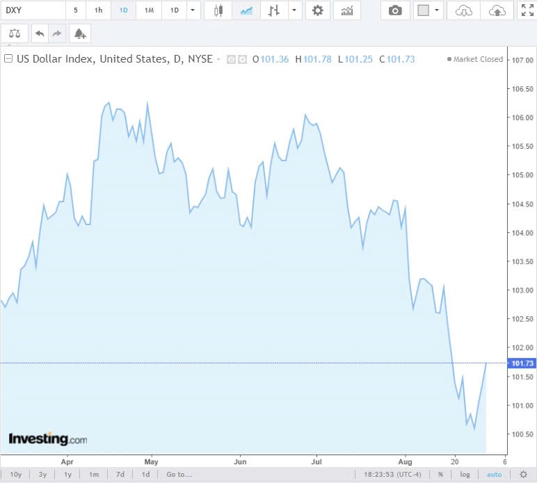Show the 1y date range
This screenshot has height=483, width=537.
[x=67, y=475]
